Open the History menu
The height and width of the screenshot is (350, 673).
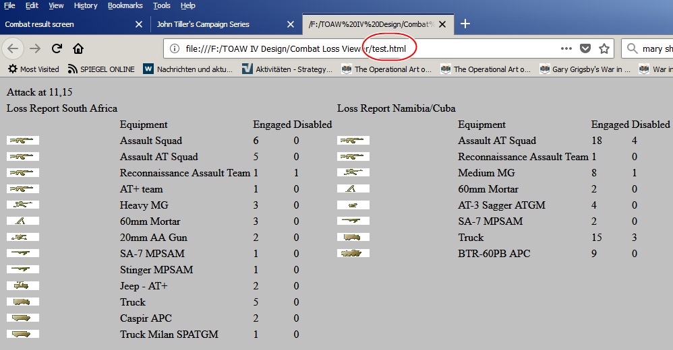point(86,5)
